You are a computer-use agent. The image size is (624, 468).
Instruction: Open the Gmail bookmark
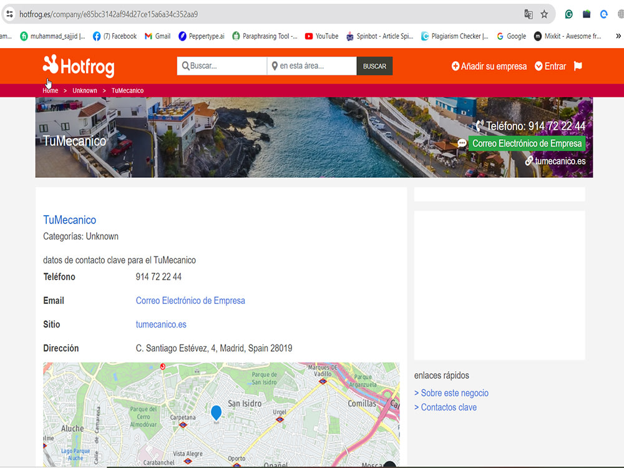click(158, 36)
